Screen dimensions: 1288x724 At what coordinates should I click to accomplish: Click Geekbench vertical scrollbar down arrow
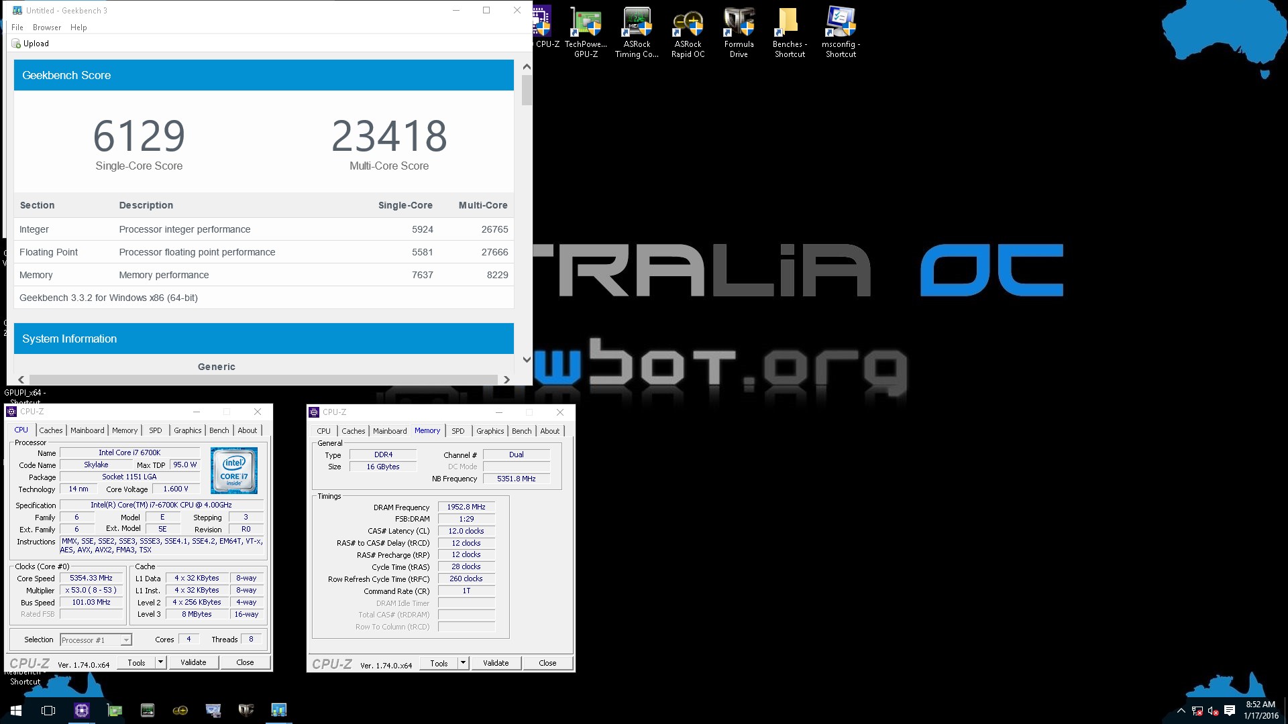pyautogui.click(x=527, y=359)
